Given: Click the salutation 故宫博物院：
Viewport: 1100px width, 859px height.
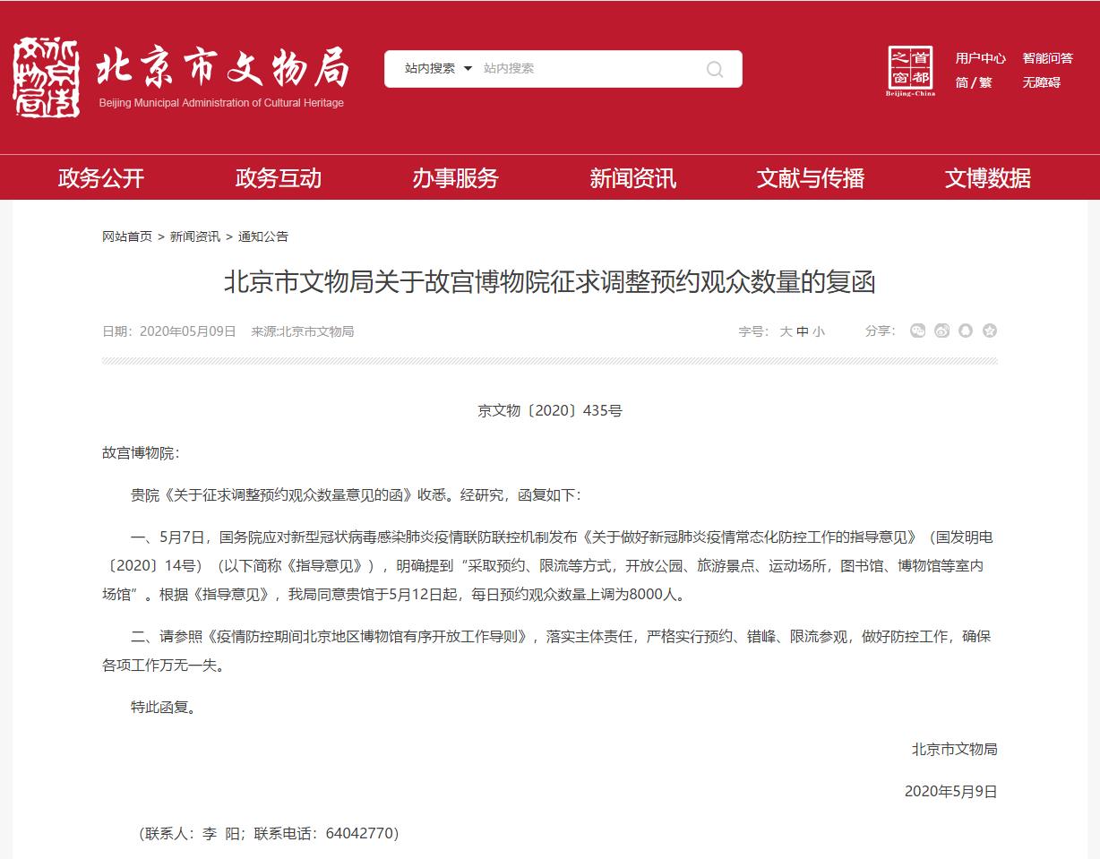Looking at the screenshot, I should [141, 453].
